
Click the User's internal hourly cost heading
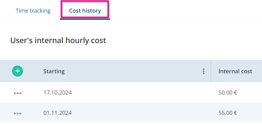pos(58,40)
